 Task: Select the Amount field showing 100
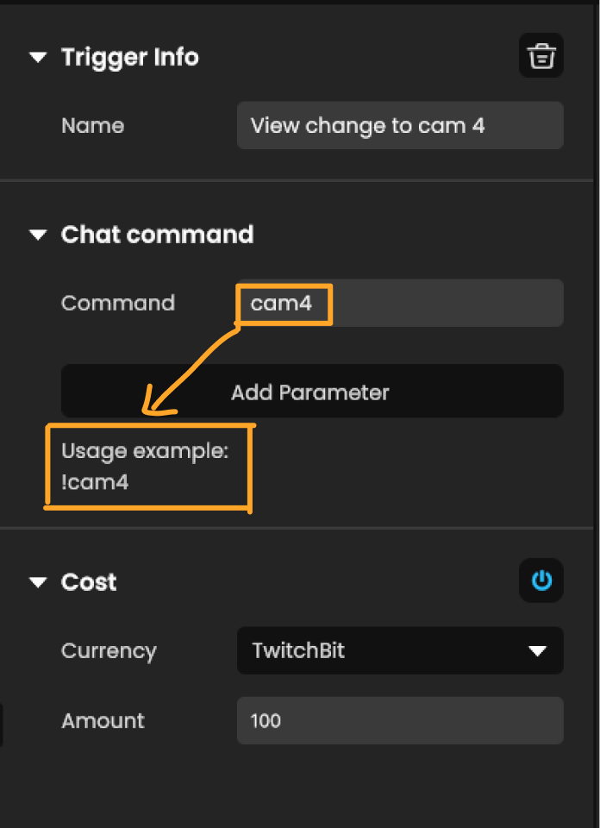coord(400,720)
